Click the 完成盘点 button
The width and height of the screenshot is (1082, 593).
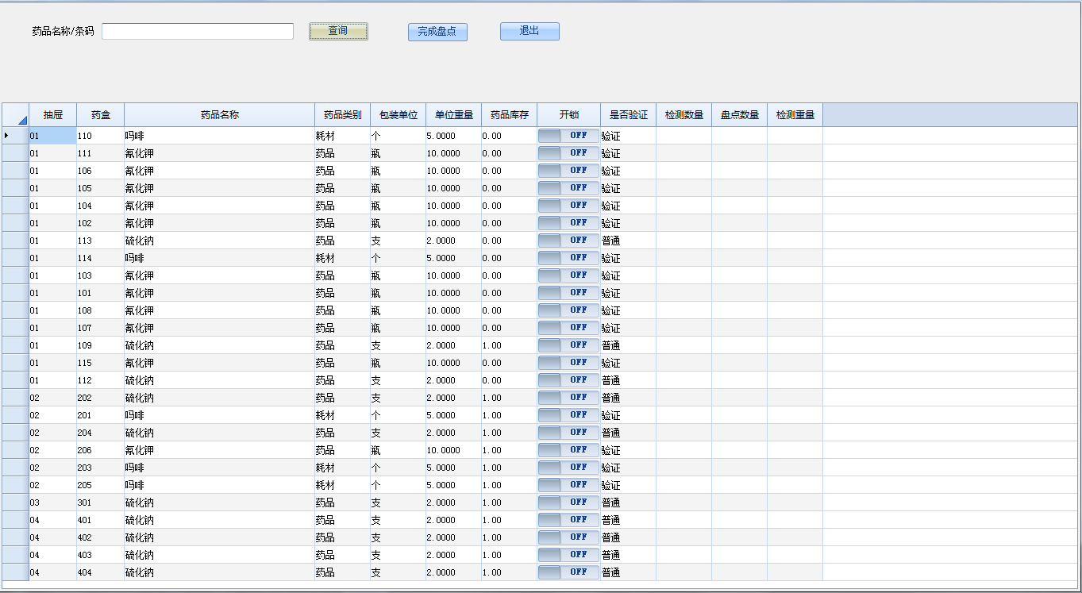coord(437,32)
